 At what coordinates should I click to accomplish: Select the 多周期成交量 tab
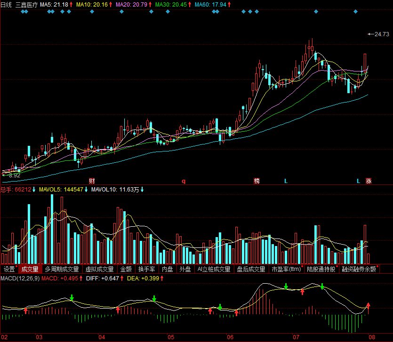[62, 270]
